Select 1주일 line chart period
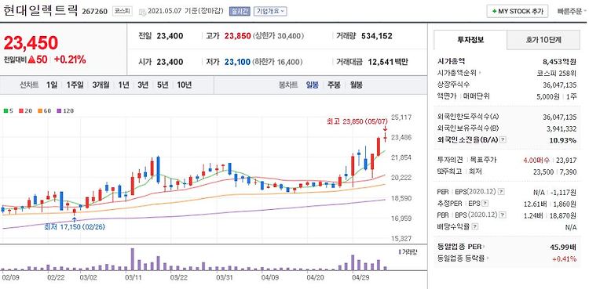 (75, 85)
